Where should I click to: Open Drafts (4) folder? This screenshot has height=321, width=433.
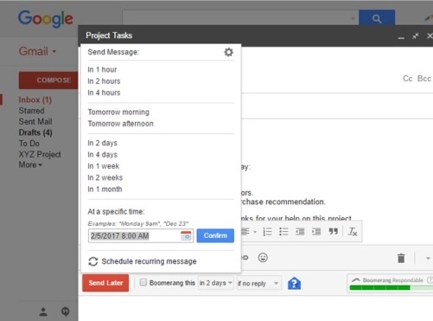coord(35,132)
